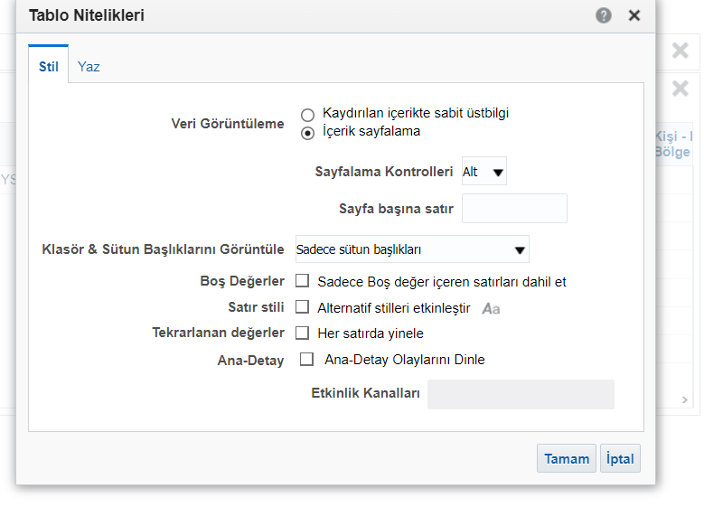The height and width of the screenshot is (507, 704).
Task: Check the 'Her satırda yinele' box
Action: click(303, 333)
